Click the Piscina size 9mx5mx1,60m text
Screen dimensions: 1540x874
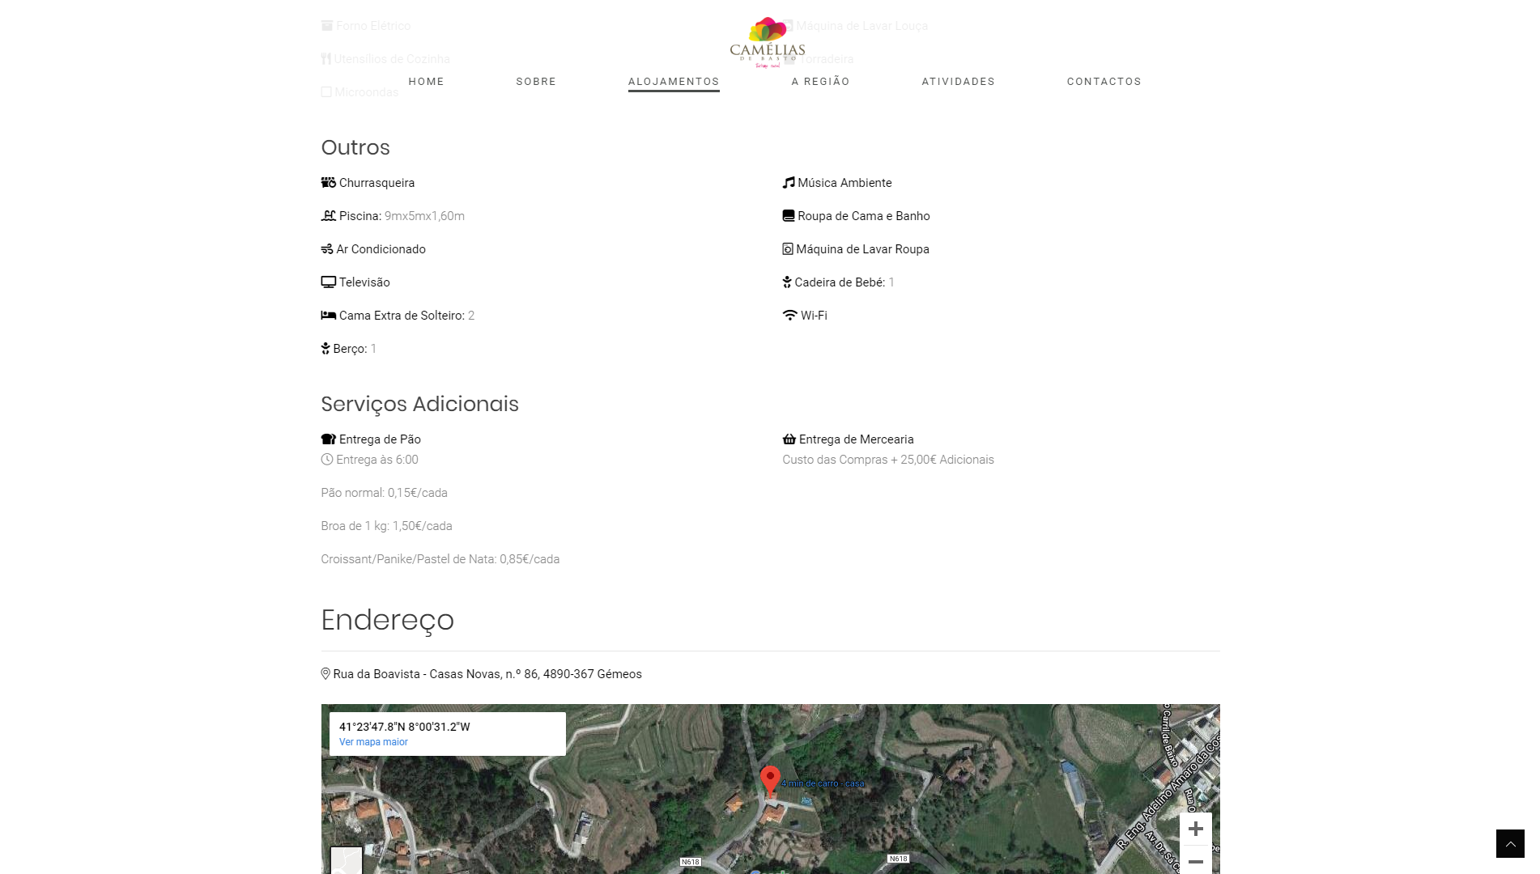(x=424, y=216)
